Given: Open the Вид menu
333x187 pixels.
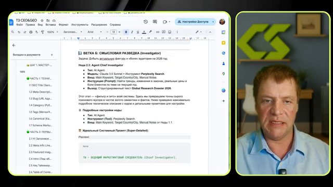Looking at the screenshot, I should point(40,25).
